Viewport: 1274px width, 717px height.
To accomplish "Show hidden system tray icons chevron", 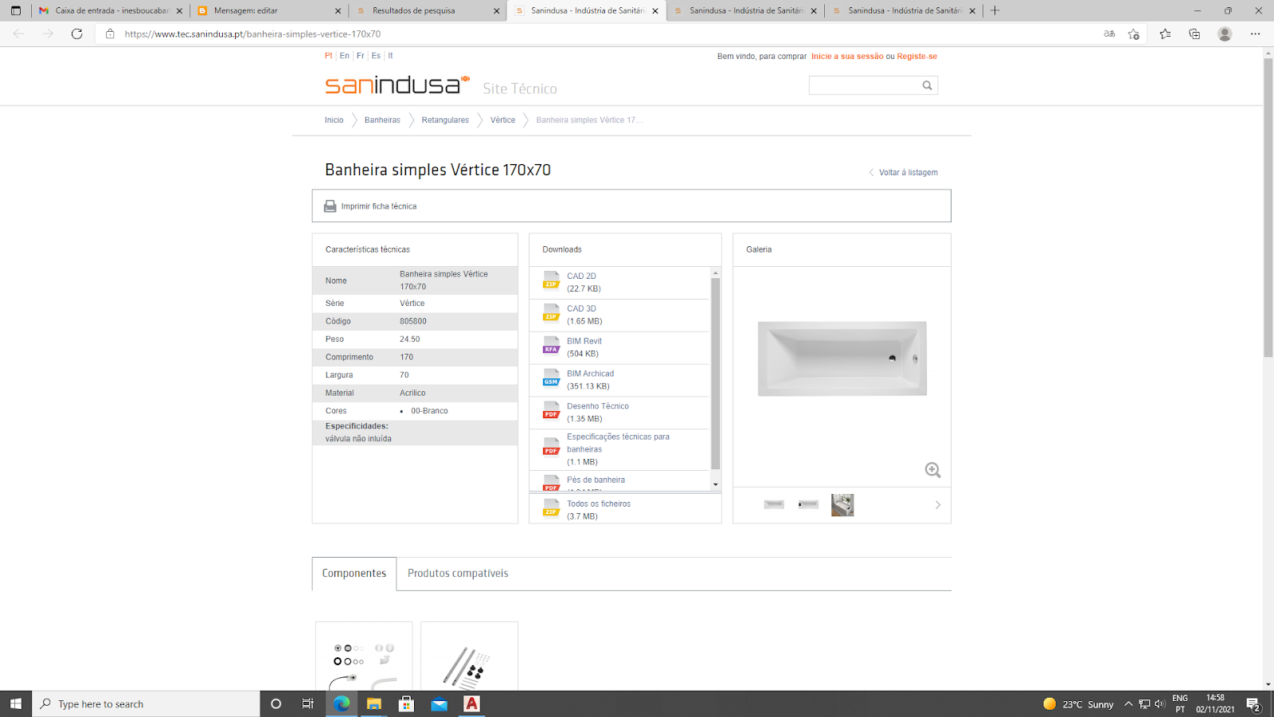I will click(x=1128, y=703).
